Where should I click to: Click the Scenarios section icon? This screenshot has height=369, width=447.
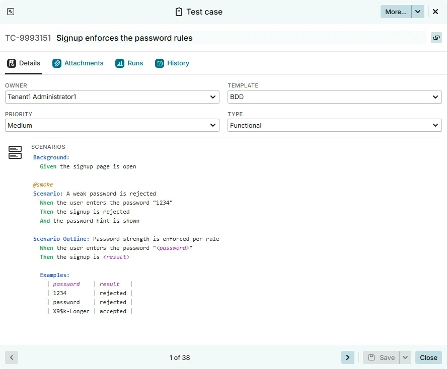coord(15,152)
